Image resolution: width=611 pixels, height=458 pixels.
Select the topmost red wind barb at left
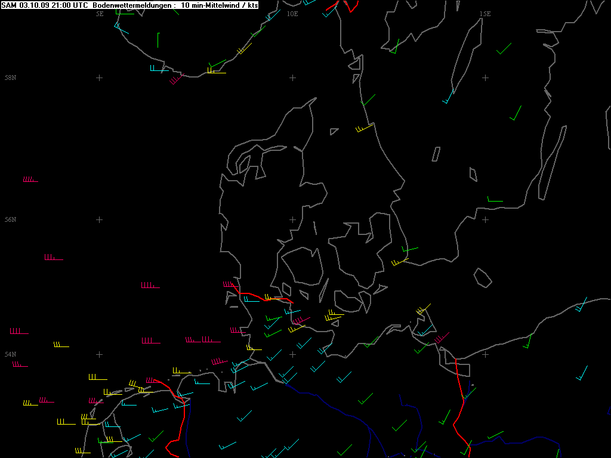pos(30,180)
